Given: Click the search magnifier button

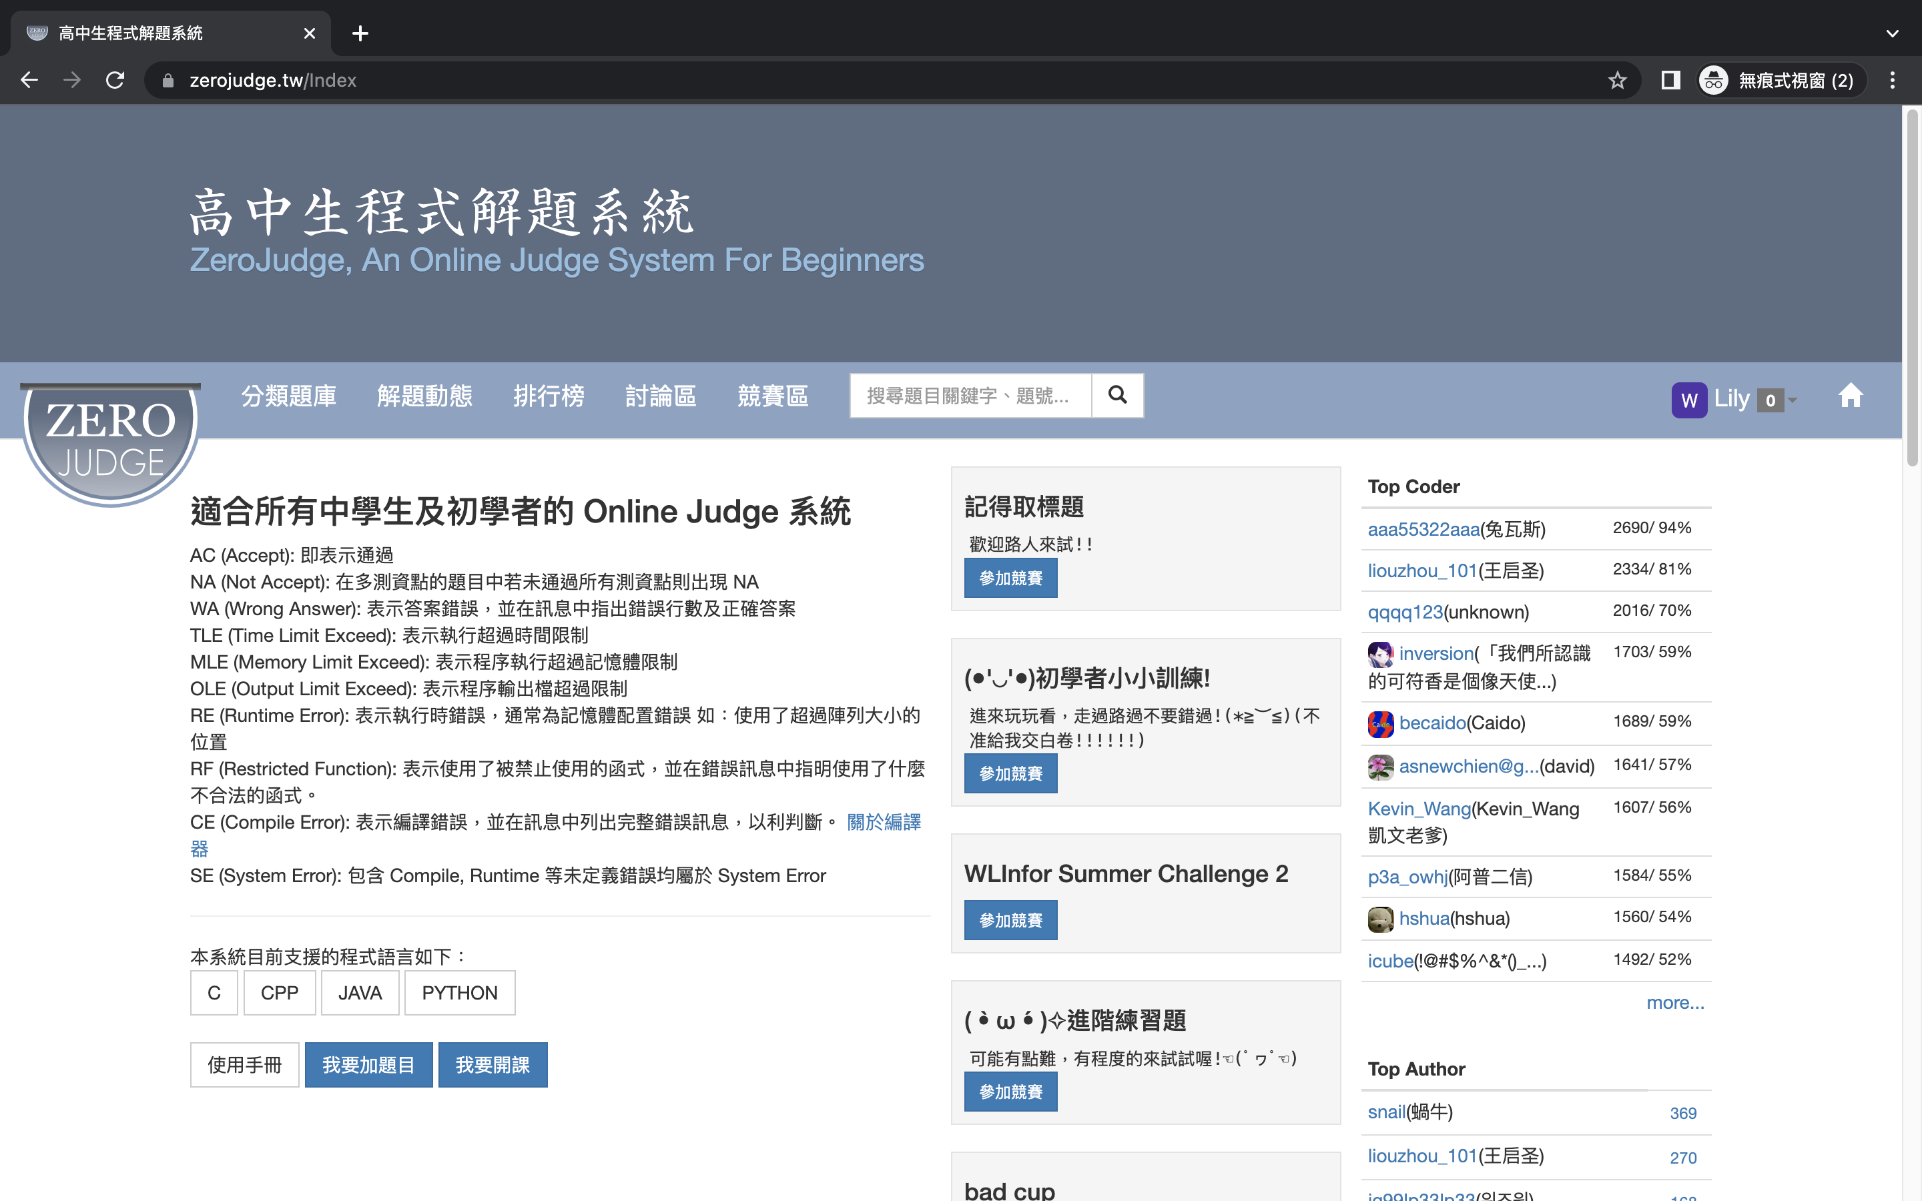Looking at the screenshot, I should click(1117, 395).
